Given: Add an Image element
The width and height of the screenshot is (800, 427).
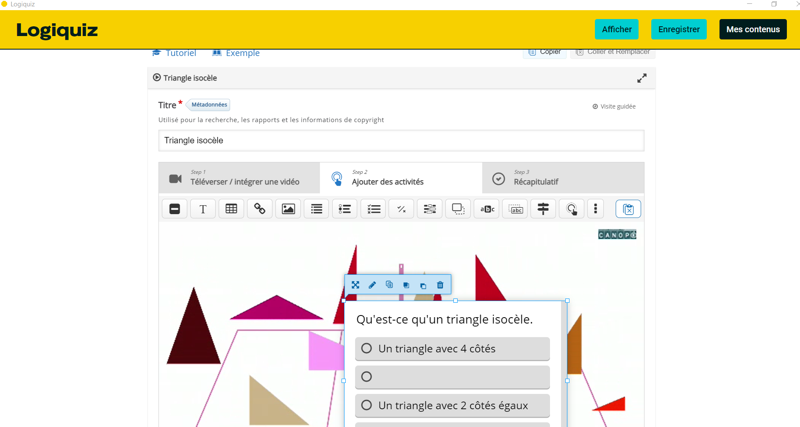Looking at the screenshot, I should click(x=288, y=209).
